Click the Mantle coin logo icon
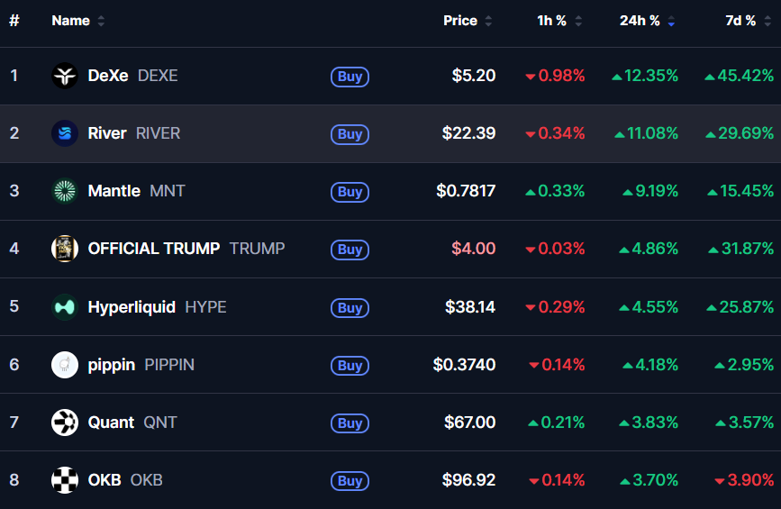Screen dimensions: 781x509 tap(65, 191)
